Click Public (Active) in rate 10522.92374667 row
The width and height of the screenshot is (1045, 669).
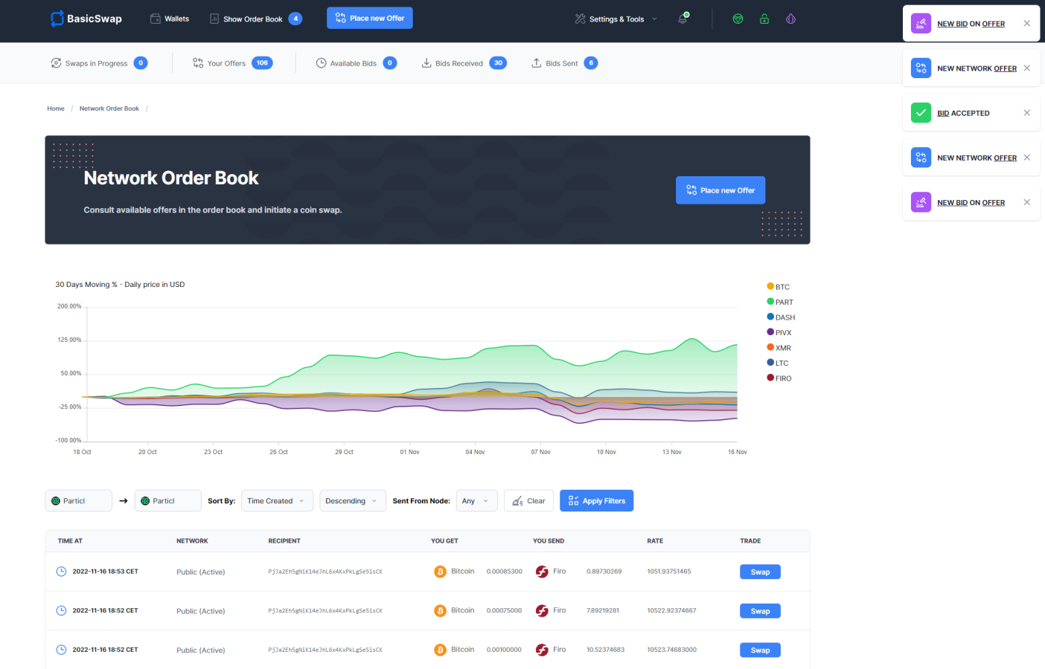point(200,611)
